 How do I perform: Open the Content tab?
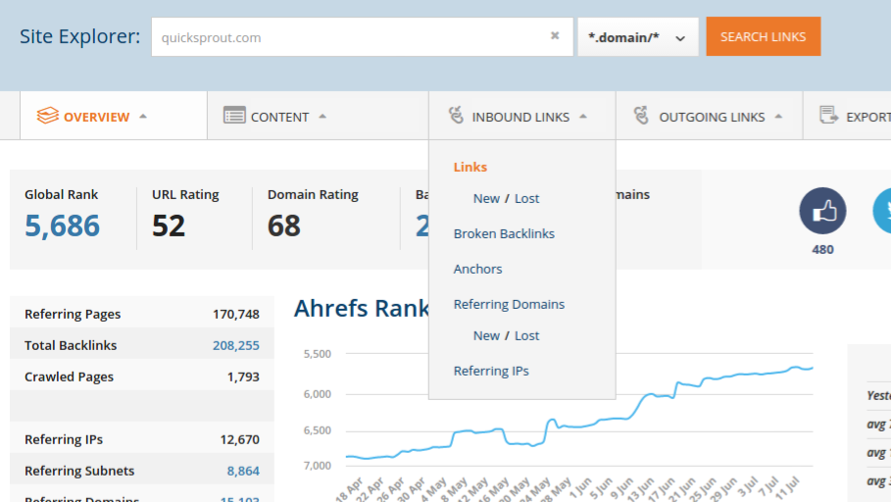tap(319, 116)
